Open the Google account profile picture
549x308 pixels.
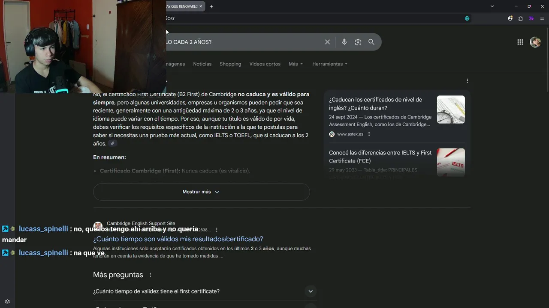[x=535, y=42]
